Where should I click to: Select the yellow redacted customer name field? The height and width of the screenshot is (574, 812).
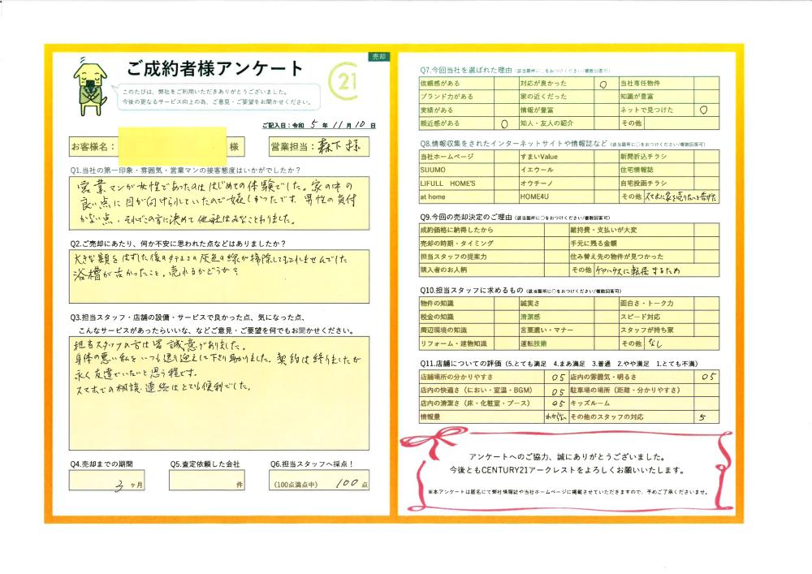[171, 147]
